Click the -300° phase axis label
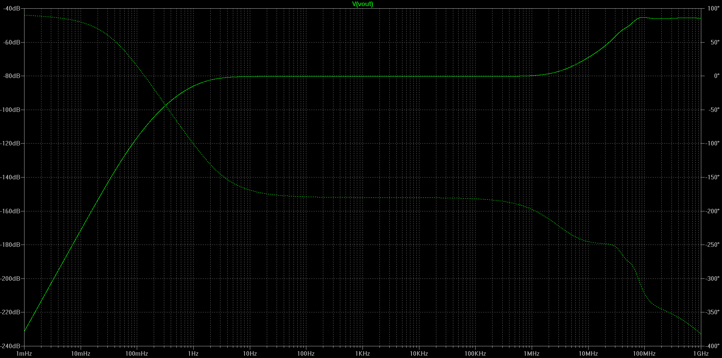 (713, 278)
